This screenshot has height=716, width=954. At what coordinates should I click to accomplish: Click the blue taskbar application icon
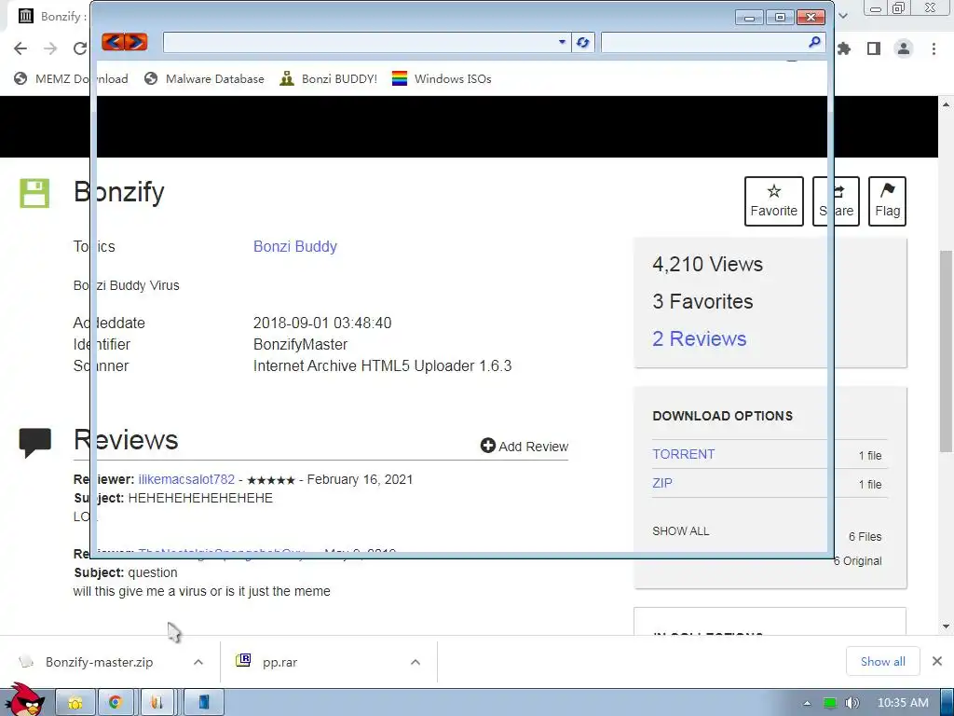click(204, 703)
